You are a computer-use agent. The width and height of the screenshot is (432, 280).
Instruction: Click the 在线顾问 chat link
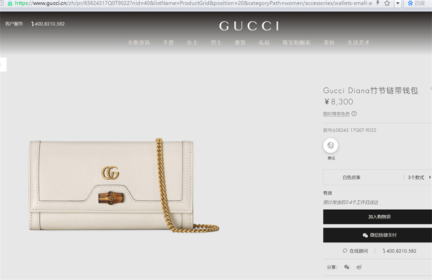click(356, 251)
